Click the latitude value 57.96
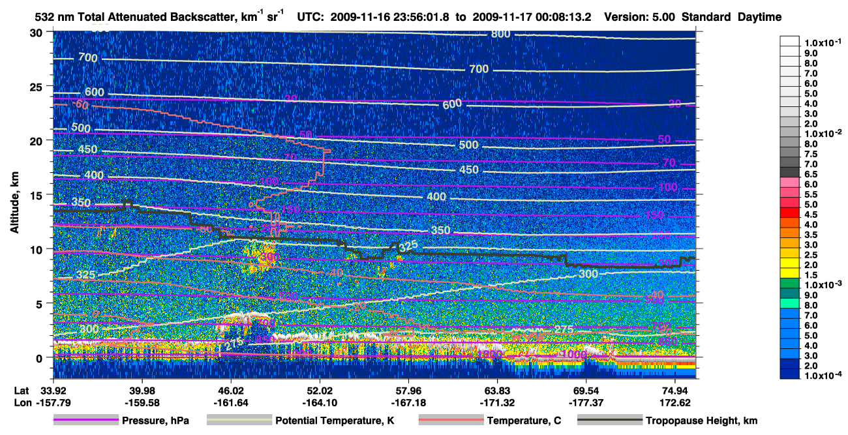 (x=409, y=391)
